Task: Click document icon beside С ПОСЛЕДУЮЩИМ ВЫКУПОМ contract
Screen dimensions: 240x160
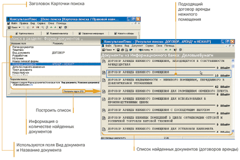Action: coord(104,110)
